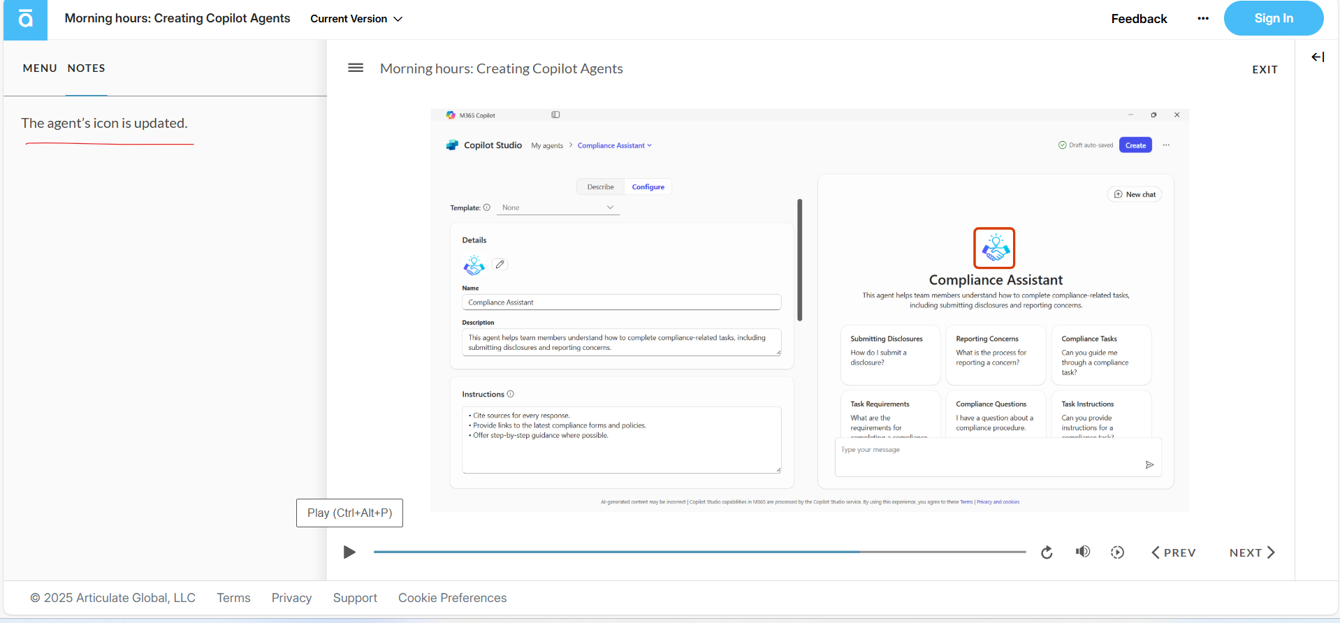Open the Feedback link
This screenshot has height=623, width=1340.
1139,19
